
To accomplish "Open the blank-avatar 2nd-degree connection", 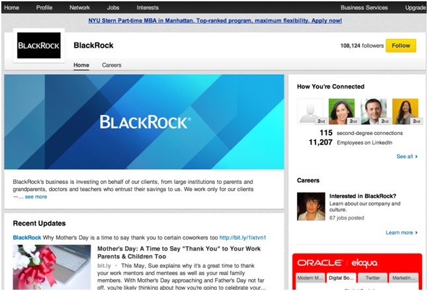I will pos(310,112).
